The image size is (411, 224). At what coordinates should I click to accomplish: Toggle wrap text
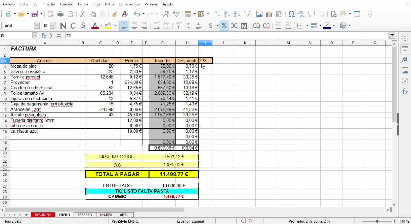pos(157,26)
